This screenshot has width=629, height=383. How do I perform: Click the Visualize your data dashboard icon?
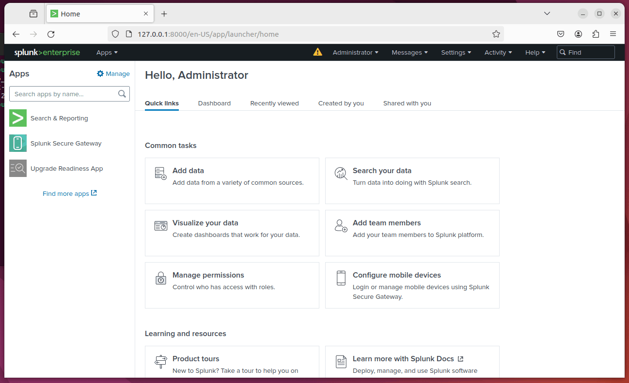point(160,225)
